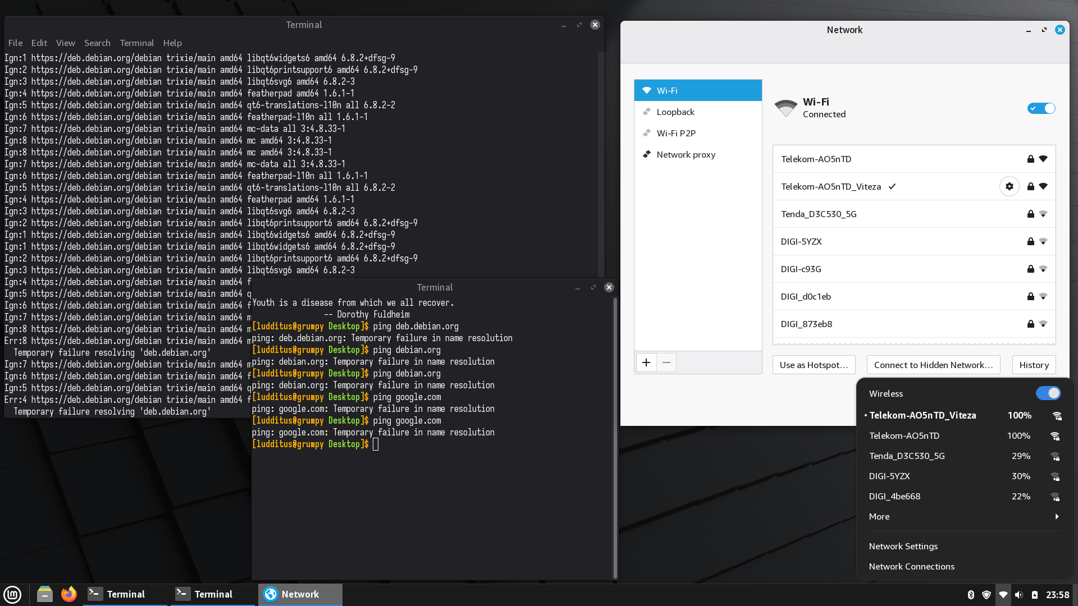Open the Terminal menu in menubar
The height and width of the screenshot is (606, 1078).
136,43
